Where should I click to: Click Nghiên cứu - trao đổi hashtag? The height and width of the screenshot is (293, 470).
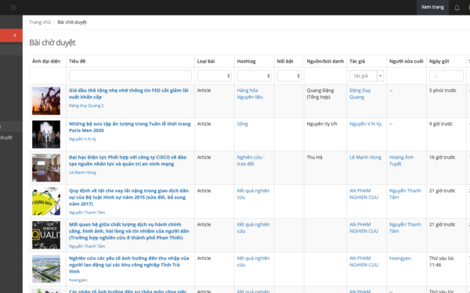click(251, 160)
